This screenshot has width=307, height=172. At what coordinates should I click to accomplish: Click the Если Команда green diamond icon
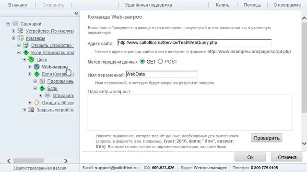tap(36, 74)
